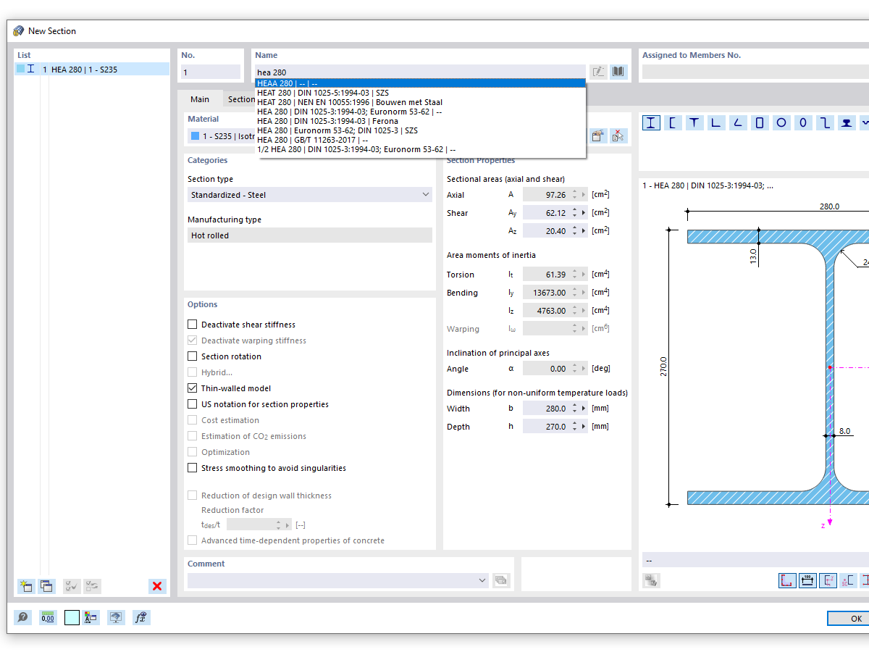Expand the Bending Iz value arrow
Screen dimensions: 869x652
pyautogui.click(x=584, y=311)
